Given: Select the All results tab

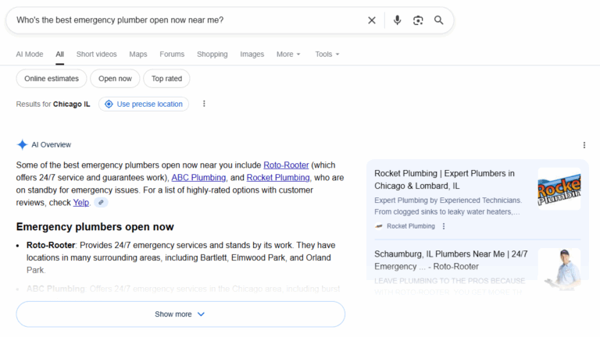Looking at the screenshot, I should click(59, 55).
